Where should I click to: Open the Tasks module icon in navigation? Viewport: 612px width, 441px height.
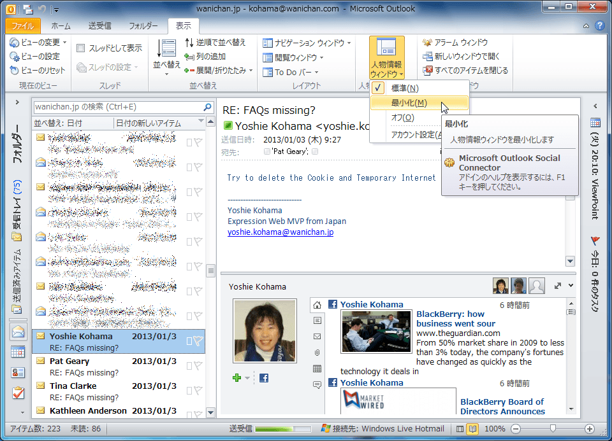pos(18,393)
